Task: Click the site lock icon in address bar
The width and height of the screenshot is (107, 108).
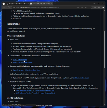Action: pos(14,7)
